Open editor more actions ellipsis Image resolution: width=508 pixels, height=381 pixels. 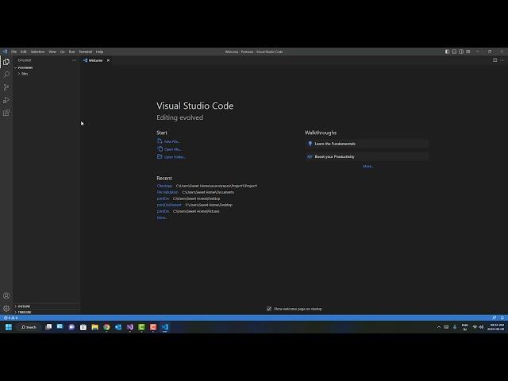[502, 60]
